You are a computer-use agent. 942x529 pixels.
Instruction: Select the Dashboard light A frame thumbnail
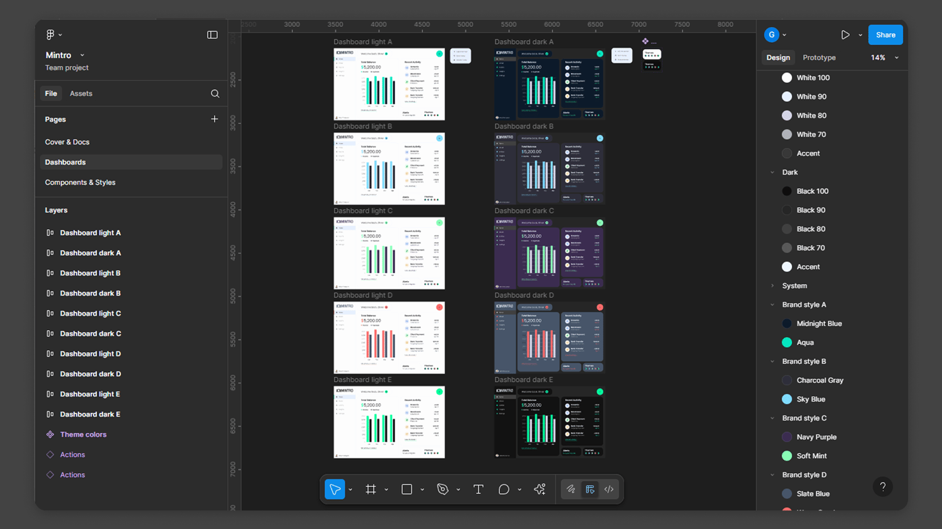pyautogui.click(x=389, y=84)
